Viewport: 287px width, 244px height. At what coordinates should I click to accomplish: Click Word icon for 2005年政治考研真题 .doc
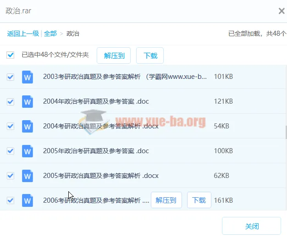(x=28, y=151)
